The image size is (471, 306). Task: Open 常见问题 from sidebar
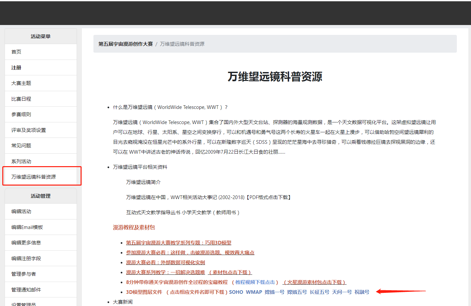(x=41, y=146)
